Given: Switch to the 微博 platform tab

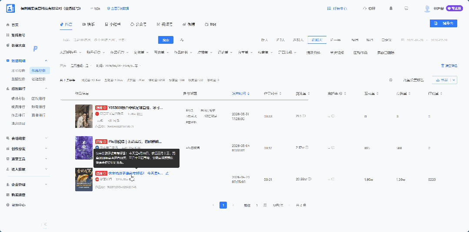Looking at the screenshot, I should (189, 24).
